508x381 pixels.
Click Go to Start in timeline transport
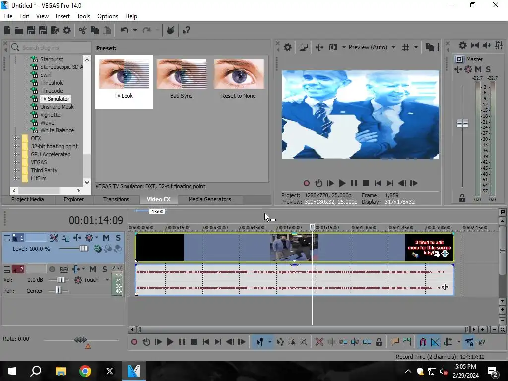206,342
